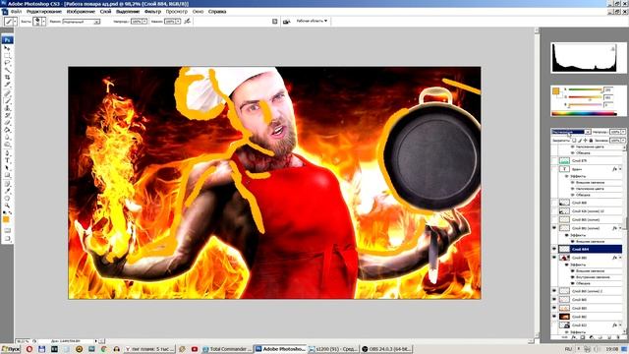Show the Слой 876 layer

pyautogui.click(x=553, y=160)
